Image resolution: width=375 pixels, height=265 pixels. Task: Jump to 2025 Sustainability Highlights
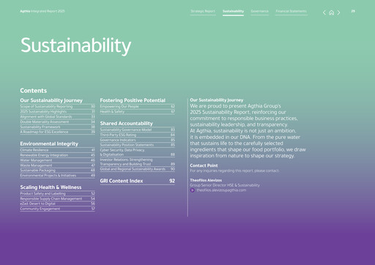click(x=58, y=111)
